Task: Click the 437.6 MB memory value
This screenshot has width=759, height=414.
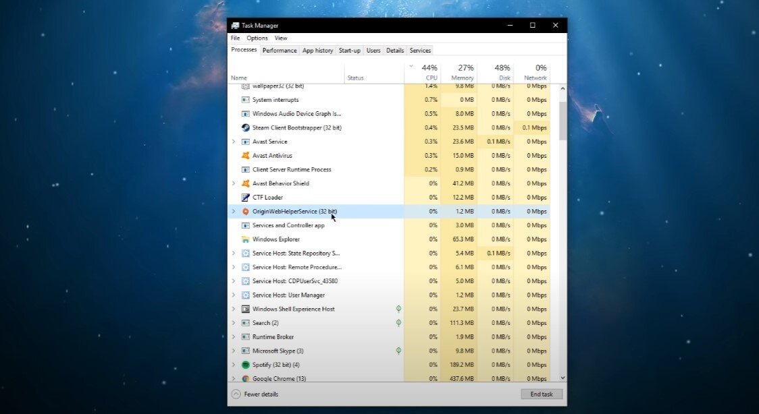Action: click(462, 379)
